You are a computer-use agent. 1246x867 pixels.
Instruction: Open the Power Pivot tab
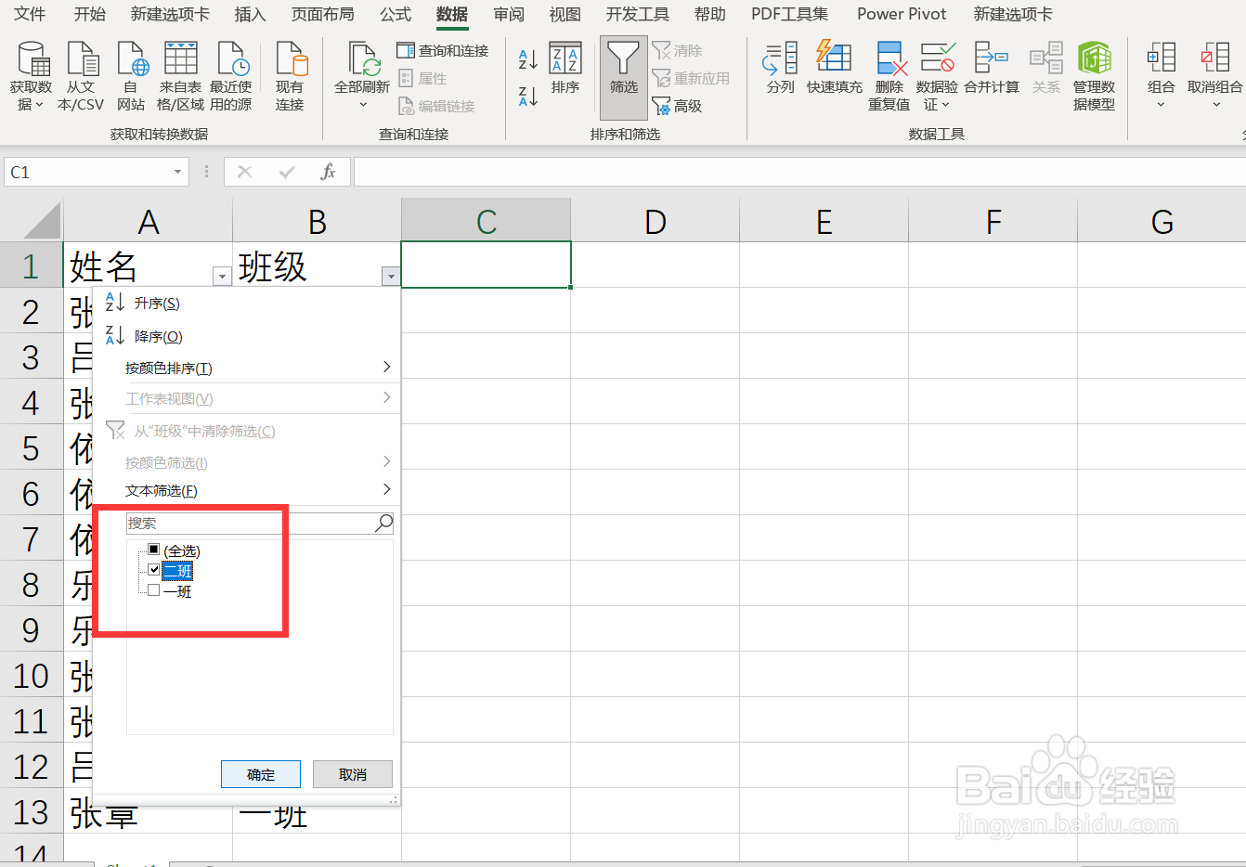click(x=902, y=14)
